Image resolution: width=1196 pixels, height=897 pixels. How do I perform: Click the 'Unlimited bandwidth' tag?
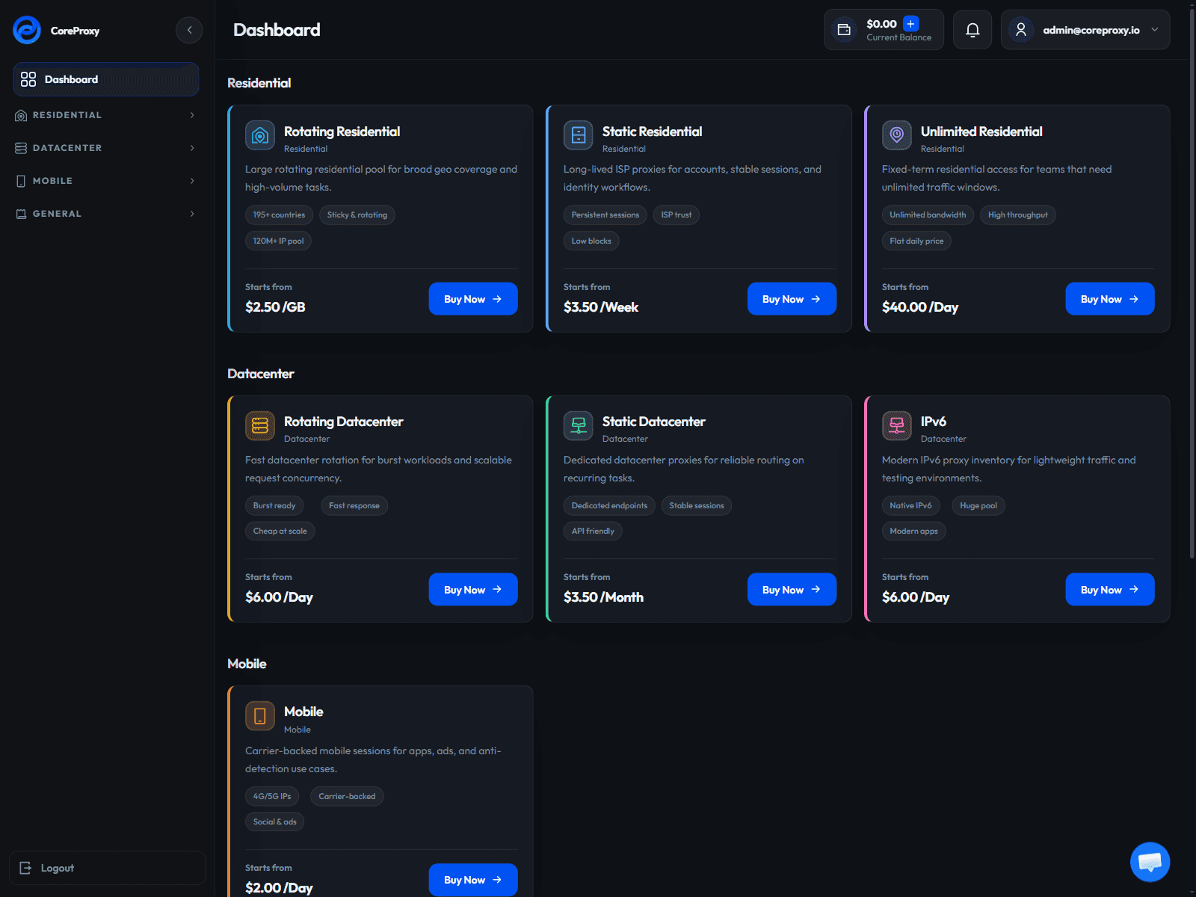point(928,215)
